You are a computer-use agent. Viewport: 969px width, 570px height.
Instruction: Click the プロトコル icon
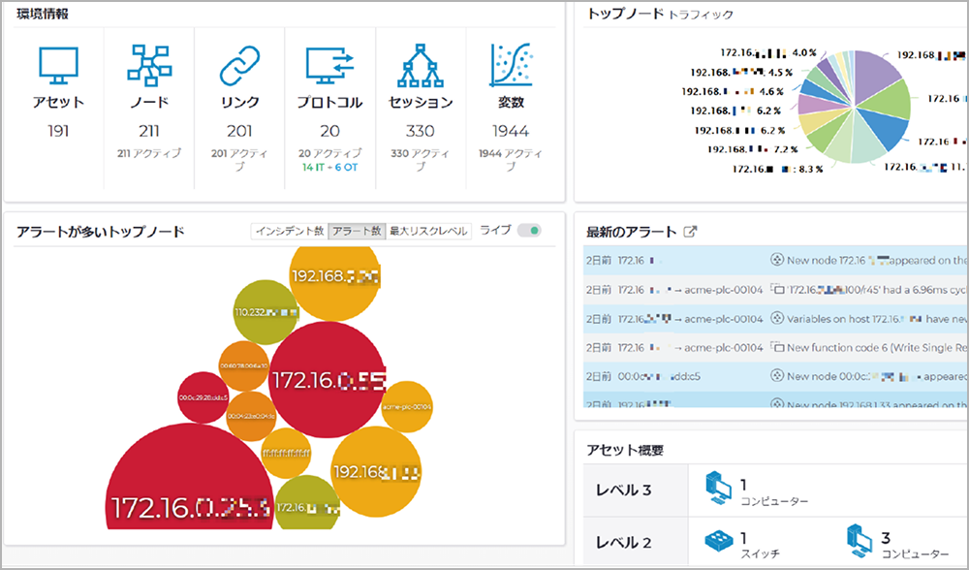(x=329, y=66)
